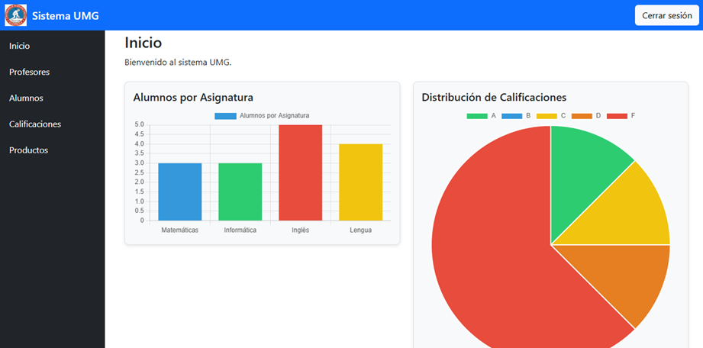Toggle the red F legend item
The width and height of the screenshot is (703, 348).
620,116
